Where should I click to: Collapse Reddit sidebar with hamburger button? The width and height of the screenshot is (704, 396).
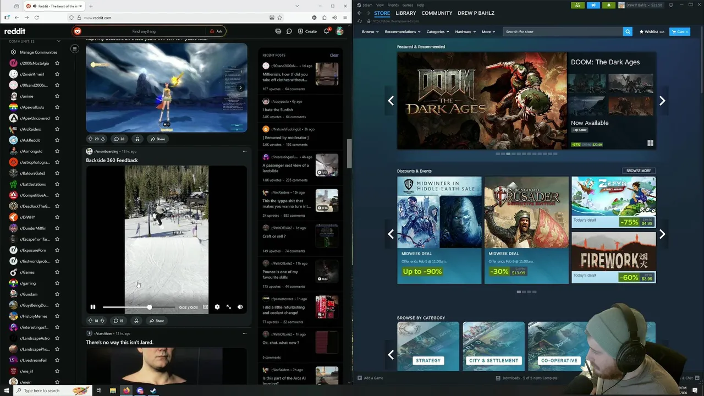75,49
